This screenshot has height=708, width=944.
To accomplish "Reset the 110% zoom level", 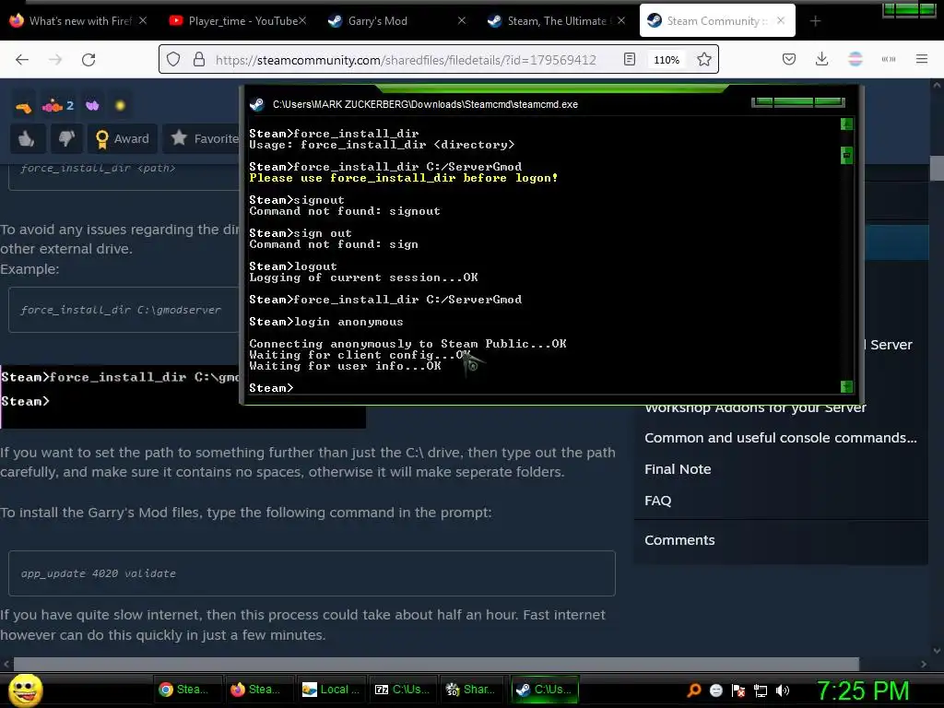I will pyautogui.click(x=667, y=60).
